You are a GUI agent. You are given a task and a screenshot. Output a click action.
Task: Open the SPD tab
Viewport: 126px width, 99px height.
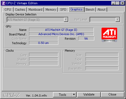(63, 10)
